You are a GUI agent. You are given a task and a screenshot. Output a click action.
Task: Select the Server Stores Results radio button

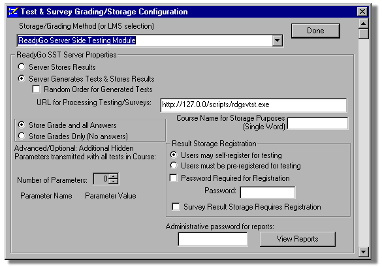coord(22,67)
